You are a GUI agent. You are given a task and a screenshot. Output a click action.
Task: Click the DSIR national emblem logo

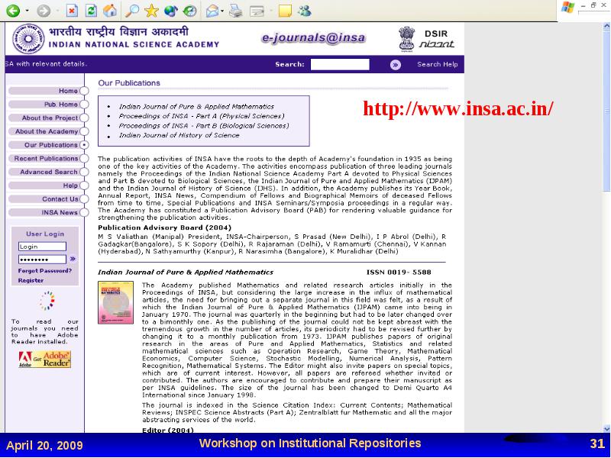(407, 38)
